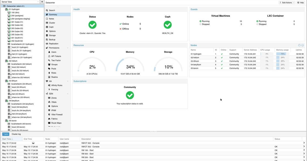Select rbd (01-hydrogen) storage in the tree
307x161 pixels.
point(19,54)
